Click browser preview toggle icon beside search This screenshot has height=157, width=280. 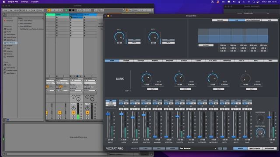[x=4, y=14]
